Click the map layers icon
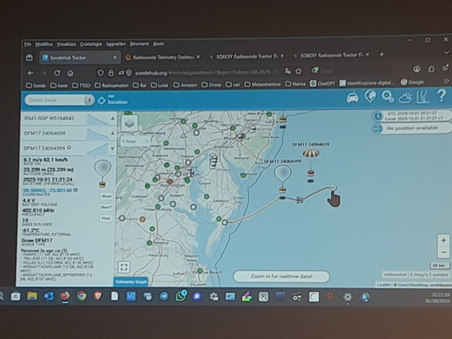The height and width of the screenshot is (339, 452). (x=129, y=123)
